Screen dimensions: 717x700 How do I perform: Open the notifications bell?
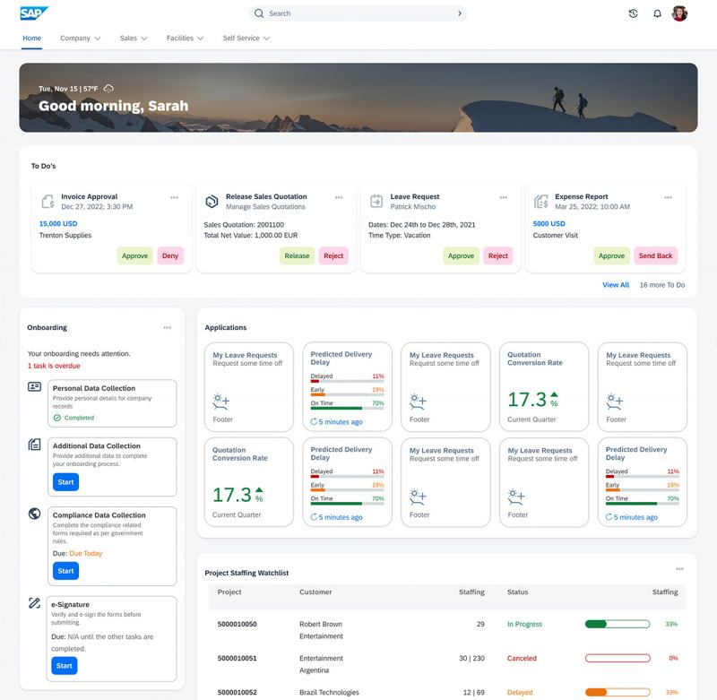[657, 13]
